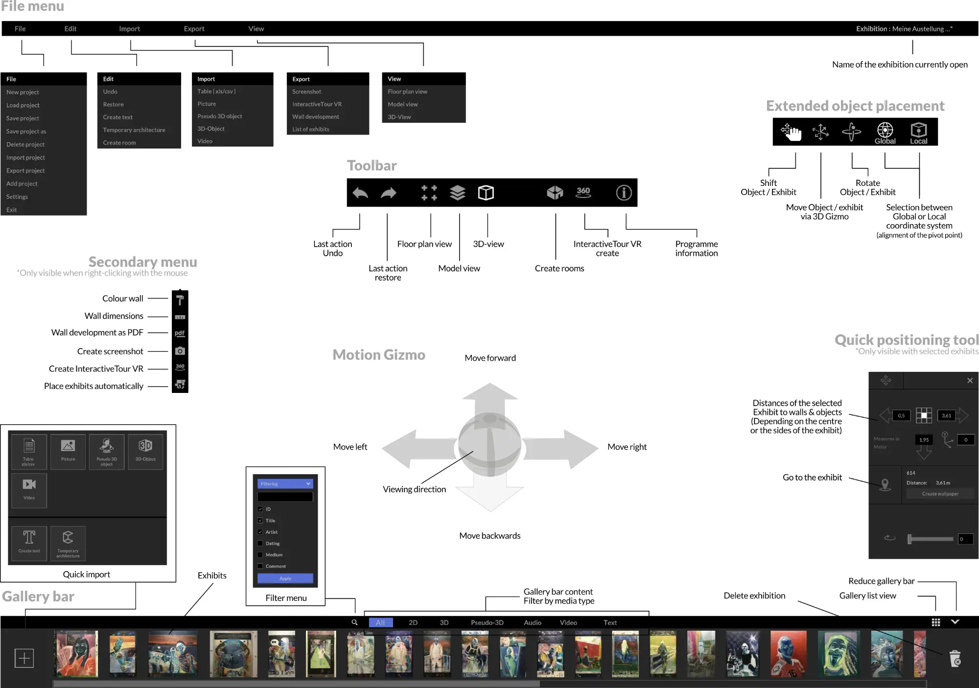
Task: Click the Undo arrow in toolbar
Action: point(360,193)
